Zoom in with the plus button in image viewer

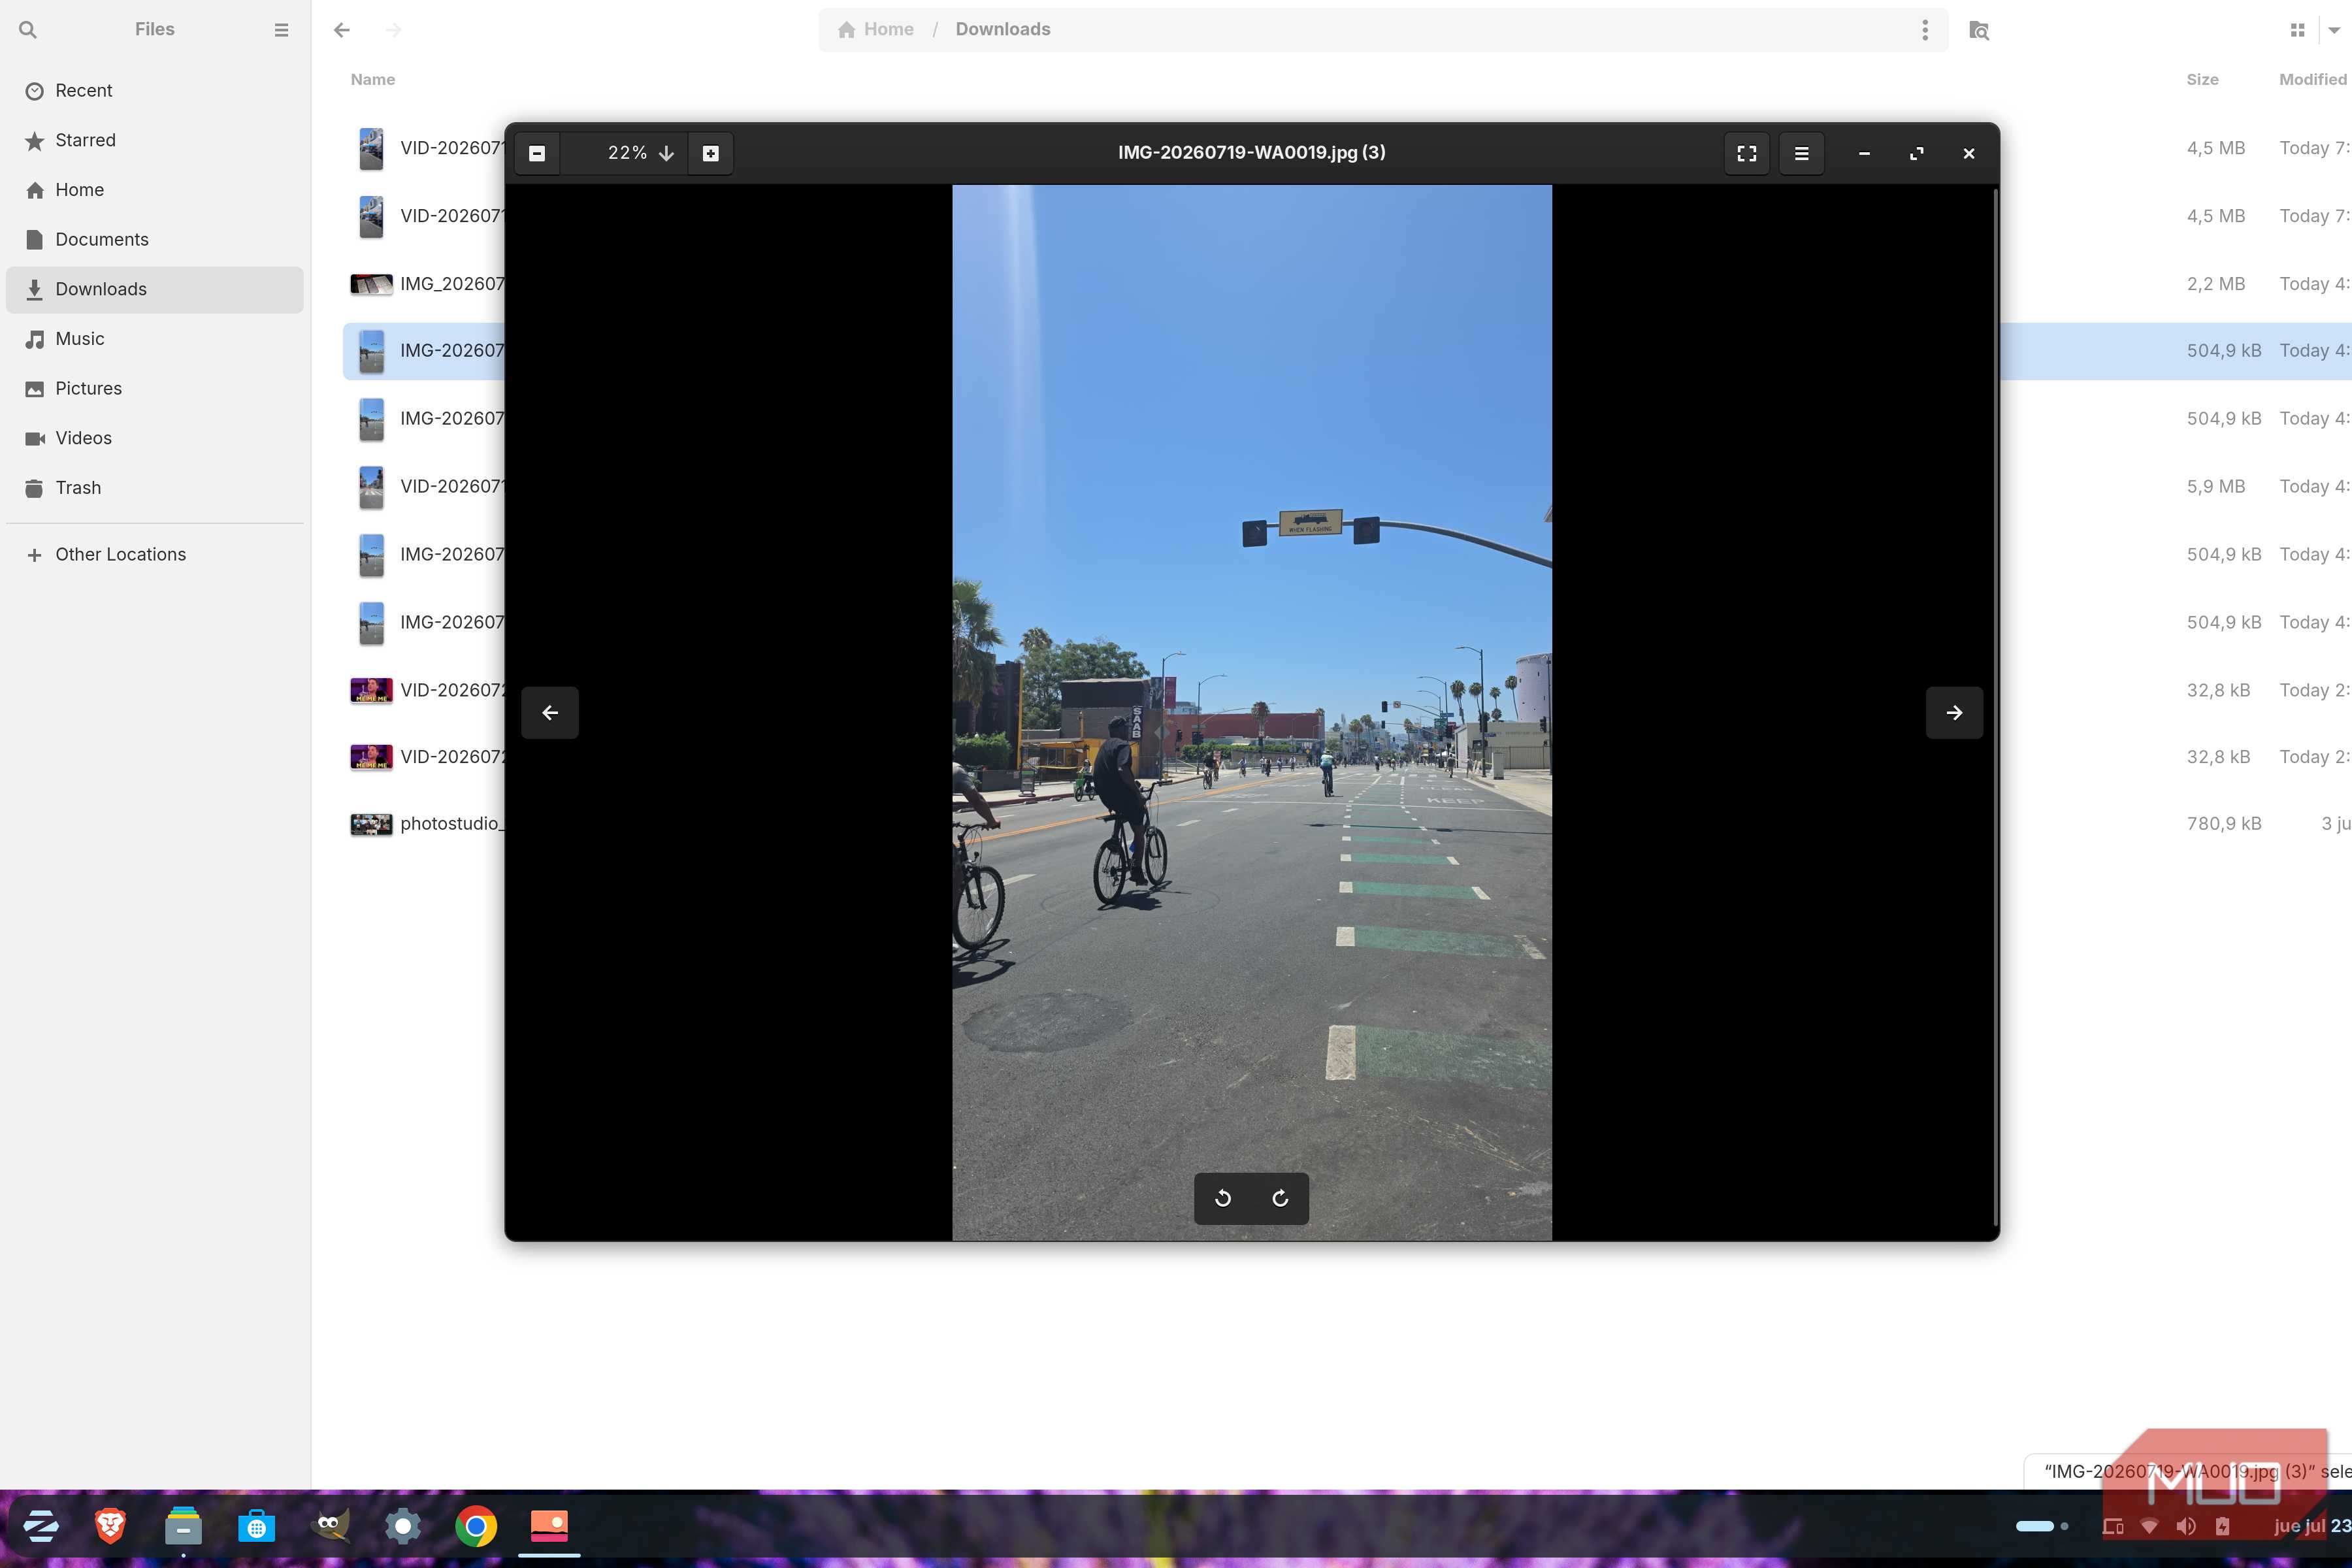[x=710, y=153]
